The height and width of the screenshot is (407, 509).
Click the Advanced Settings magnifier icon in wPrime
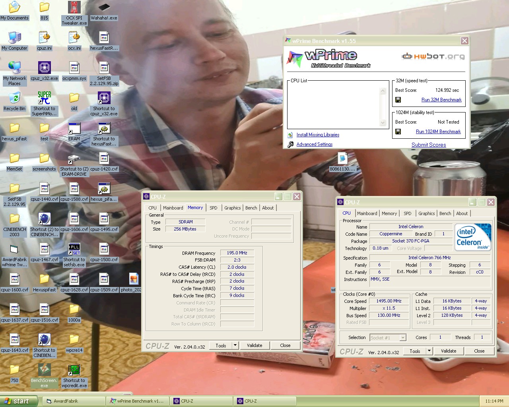tap(290, 144)
